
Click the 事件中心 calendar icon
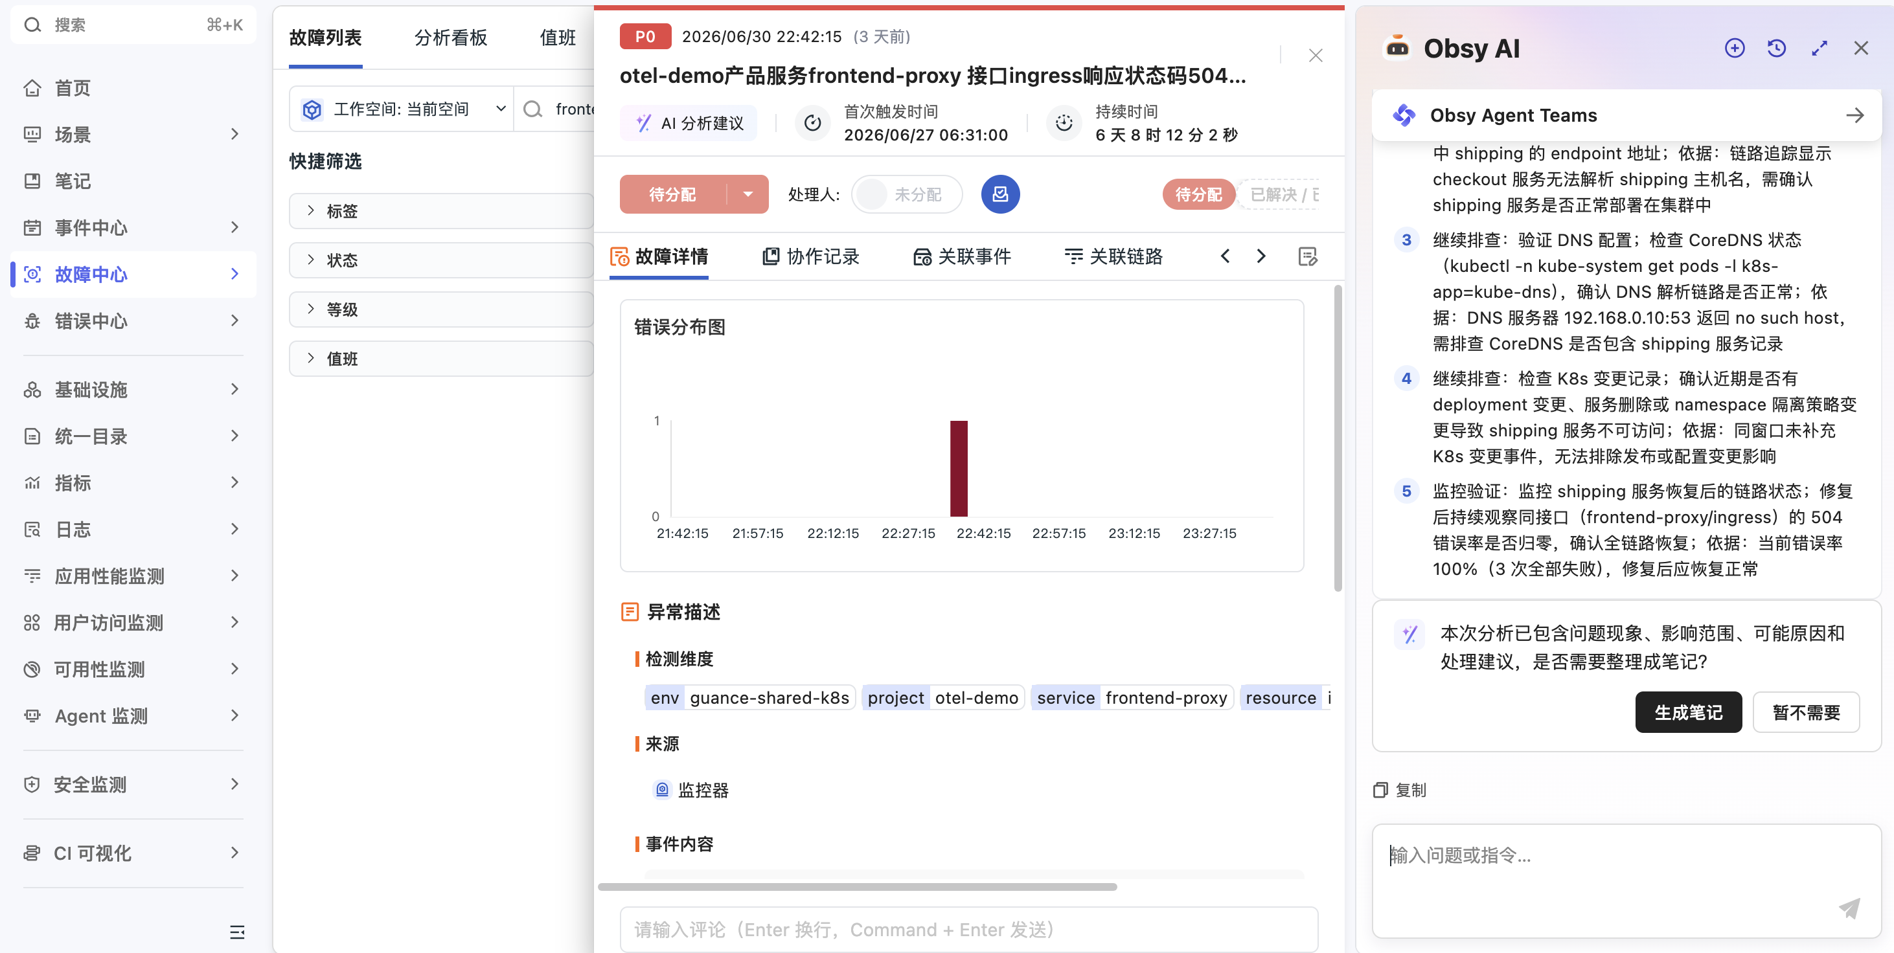[32, 228]
